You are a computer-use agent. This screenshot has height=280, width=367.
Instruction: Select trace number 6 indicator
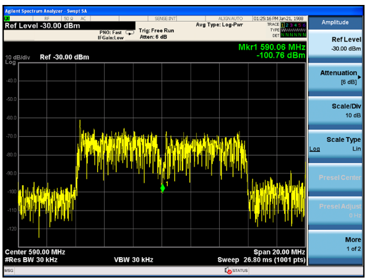click(x=304, y=25)
